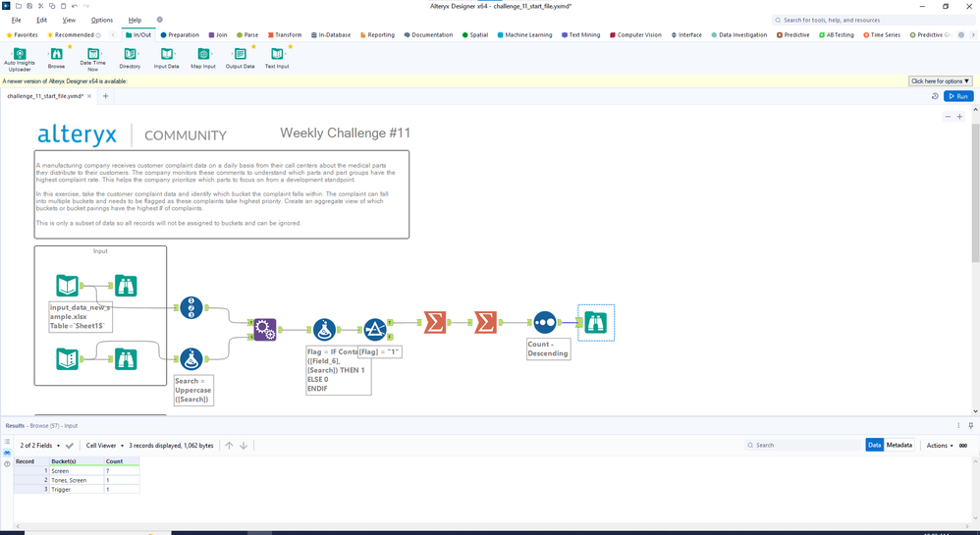This screenshot has width=980, height=535.
Task: Click the Open folder icon
Action: [x=18, y=6]
